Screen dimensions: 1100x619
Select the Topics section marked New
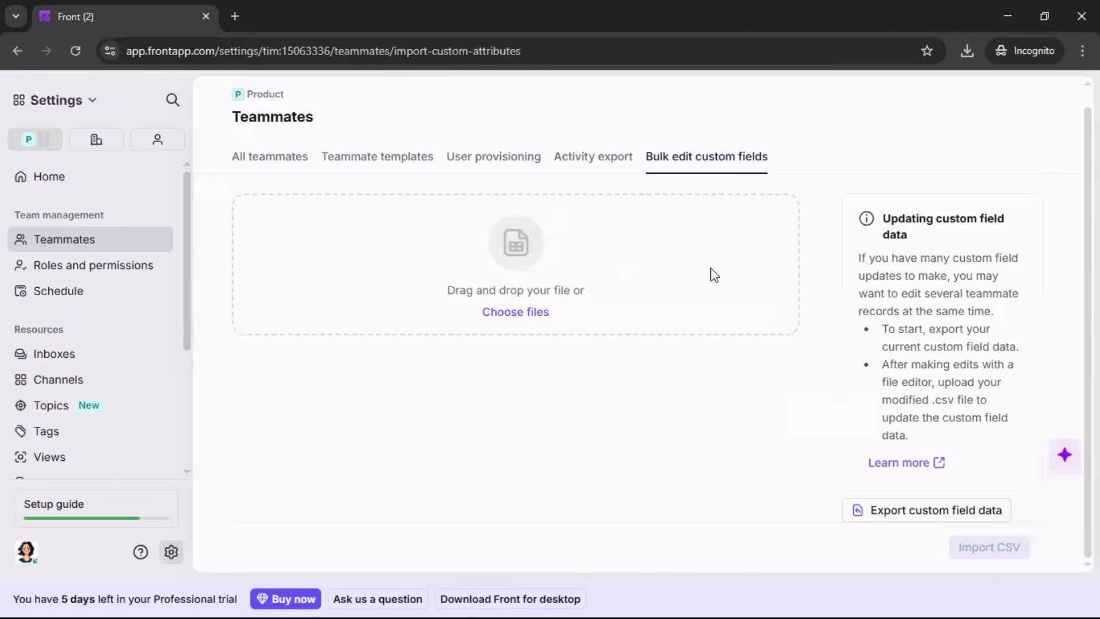coord(50,405)
